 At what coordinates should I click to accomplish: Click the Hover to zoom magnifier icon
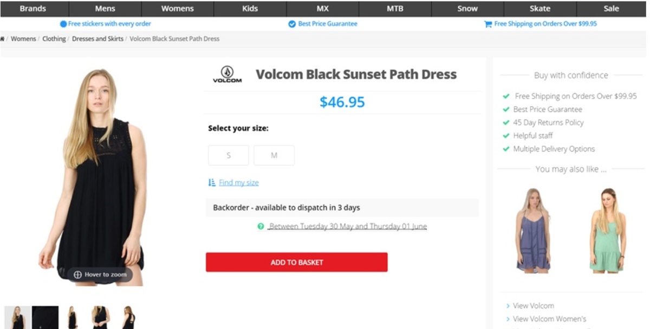pyautogui.click(x=77, y=275)
